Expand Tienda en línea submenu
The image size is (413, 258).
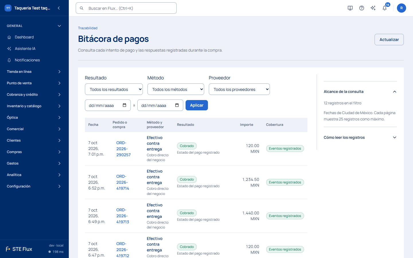34,72
